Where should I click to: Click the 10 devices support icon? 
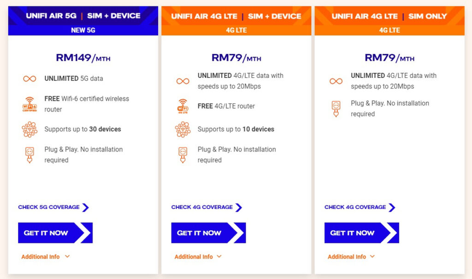183,129
